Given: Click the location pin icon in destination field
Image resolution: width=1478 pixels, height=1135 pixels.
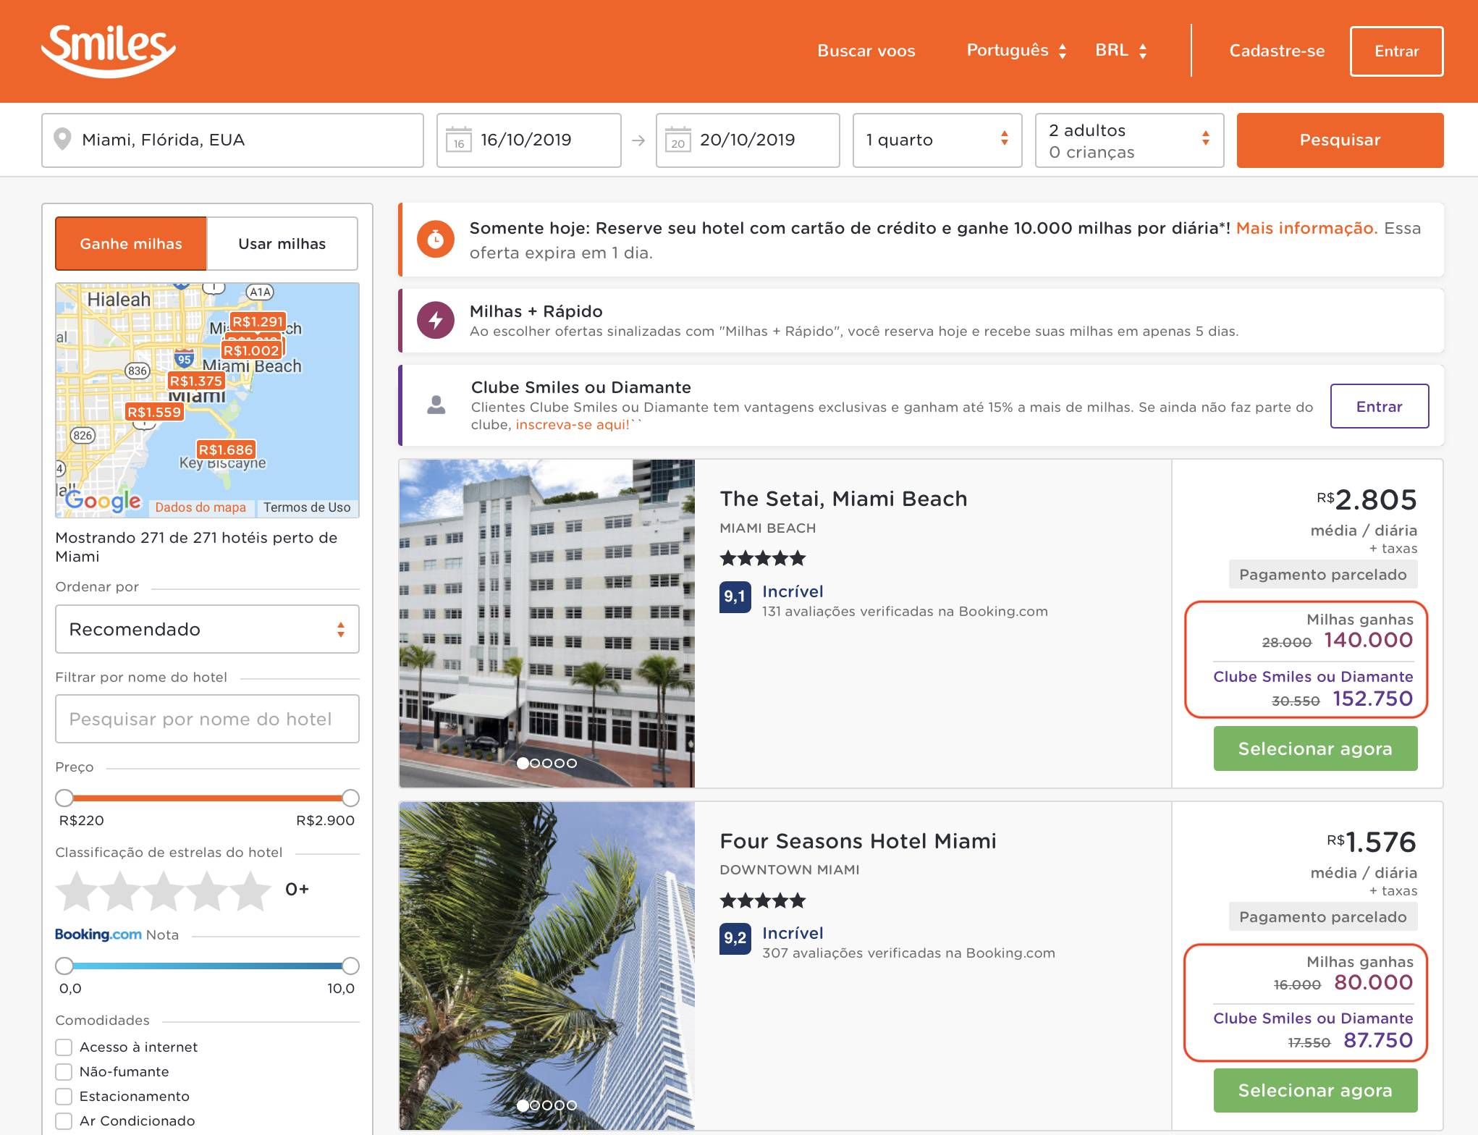Looking at the screenshot, I should [63, 139].
